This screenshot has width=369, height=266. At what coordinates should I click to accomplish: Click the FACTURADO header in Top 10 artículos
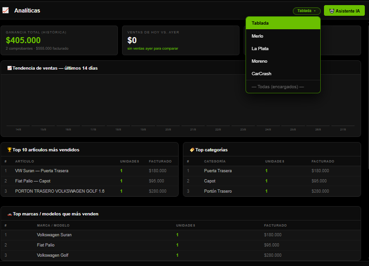[x=160, y=161]
